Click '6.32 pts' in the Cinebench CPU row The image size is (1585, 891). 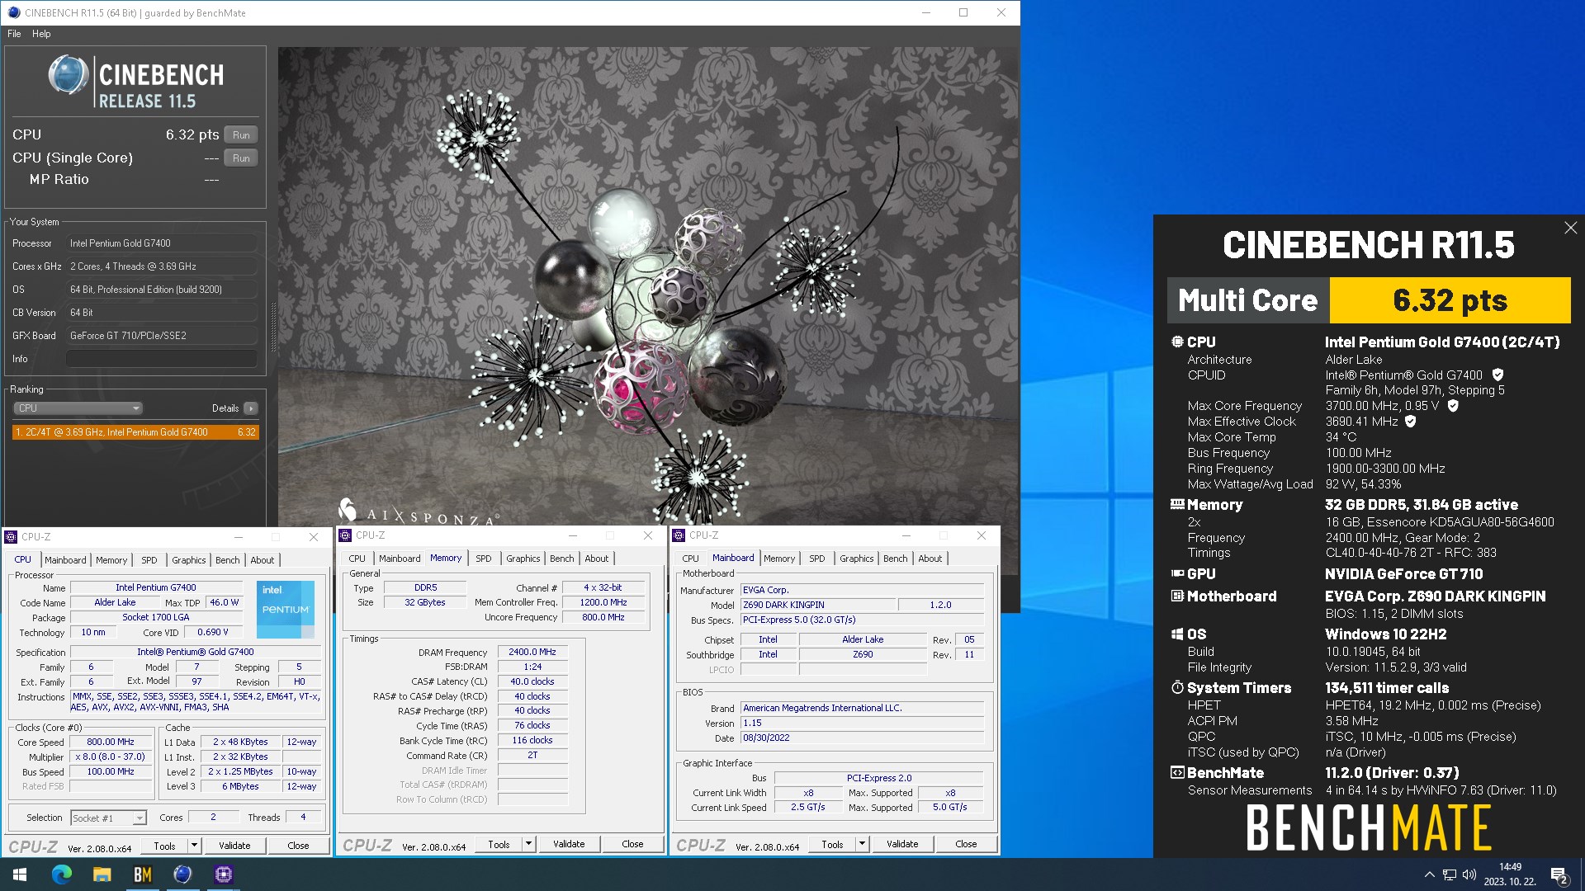point(192,134)
